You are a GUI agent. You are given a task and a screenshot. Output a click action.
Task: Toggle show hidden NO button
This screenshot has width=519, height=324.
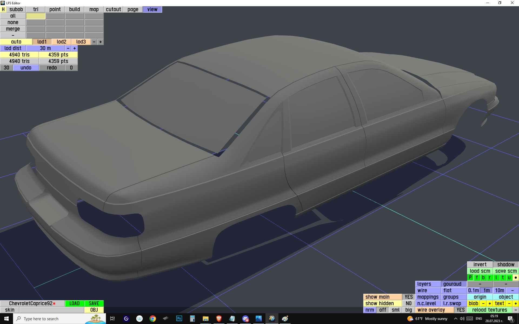(x=408, y=303)
